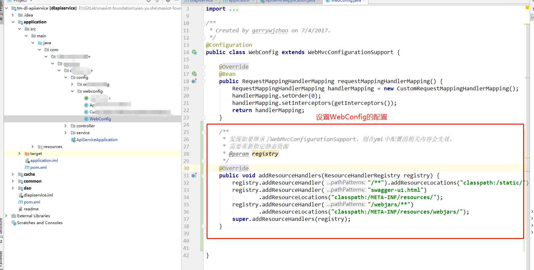The width and height of the screenshot is (534, 270).
Task: Open the Structure tool window tab
Action: tap(2, 230)
